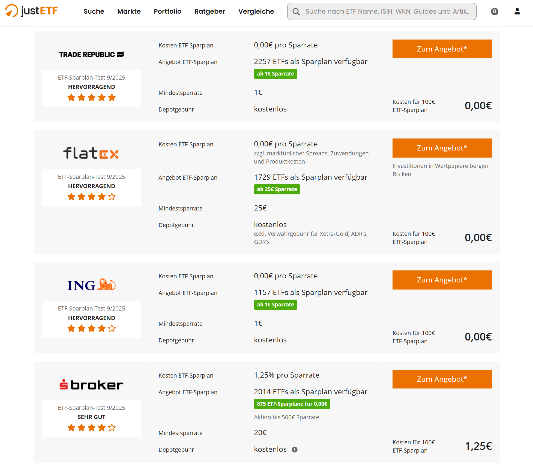Open the Ratgeber menu
Screen dimensions: 533x467
[x=210, y=11]
